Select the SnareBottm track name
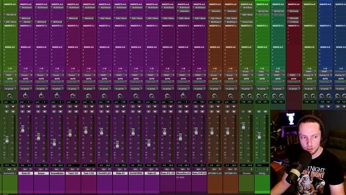The width and height of the screenshot is (346, 195). click(57, 173)
